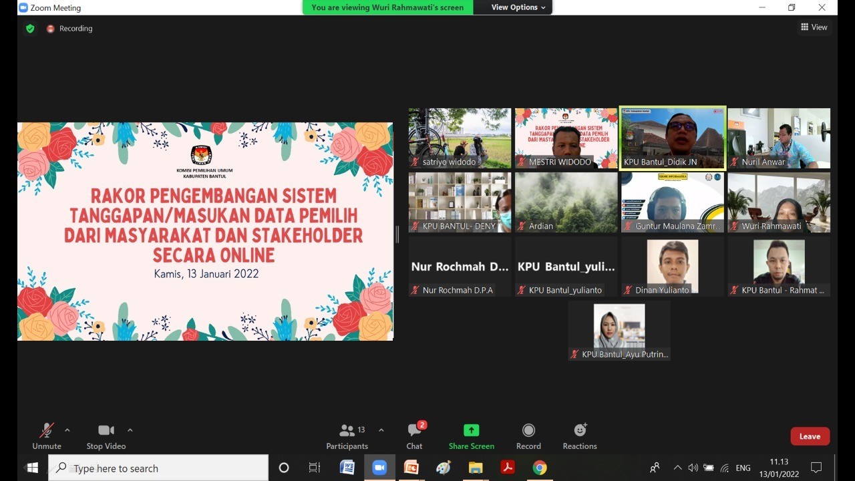
Task: Open Microsoft Word from the taskbar
Action: 347,468
